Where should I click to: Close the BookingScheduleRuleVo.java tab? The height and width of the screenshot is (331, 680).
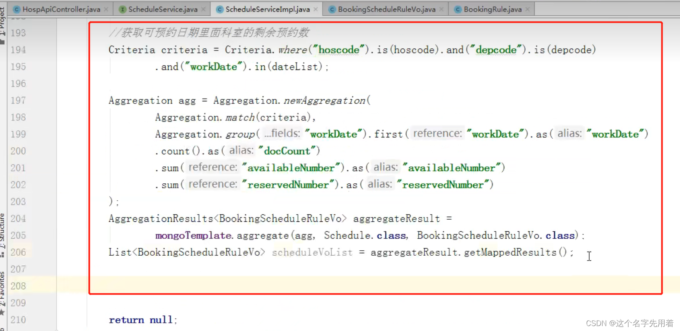[x=441, y=9]
